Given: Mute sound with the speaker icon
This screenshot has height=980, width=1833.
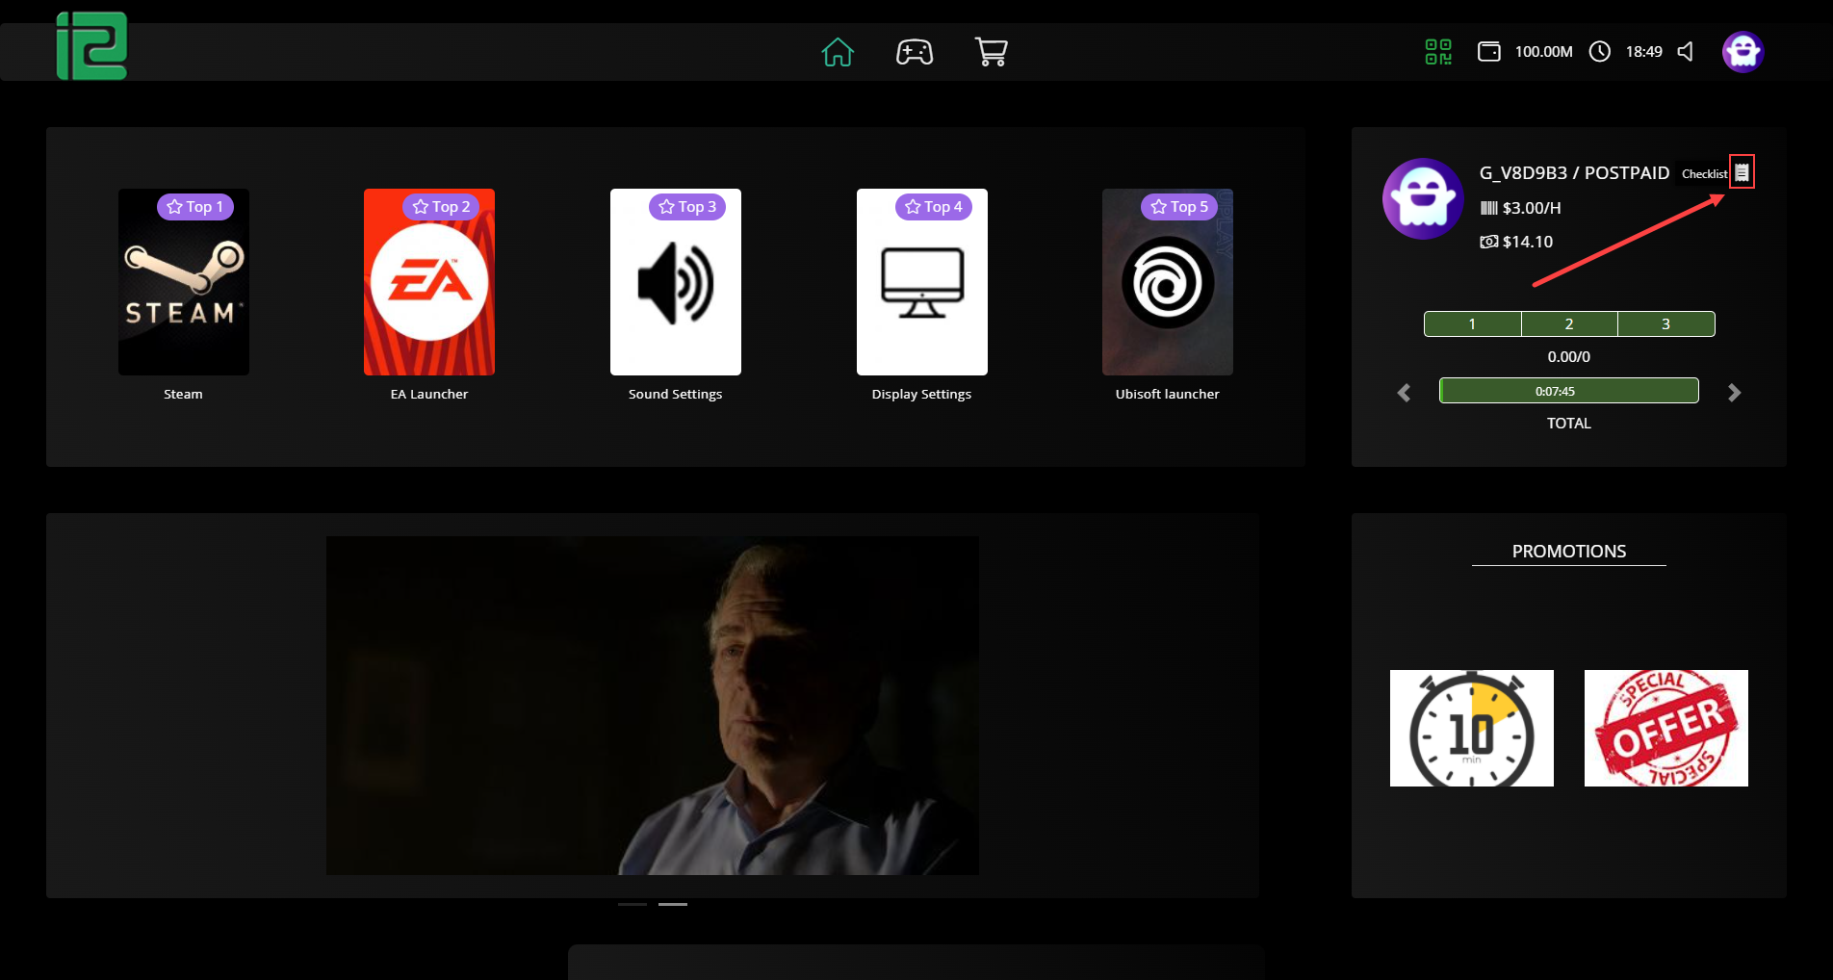Looking at the screenshot, I should click(x=1686, y=52).
